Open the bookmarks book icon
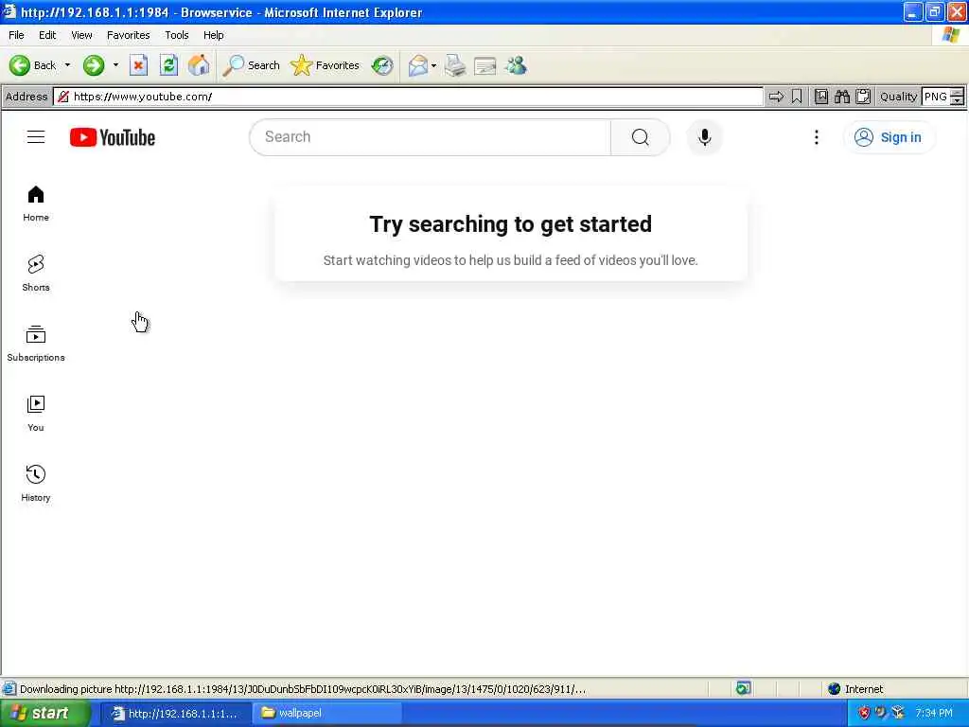The height and width of the screenshot is (727, 969). [x=821, y=97]
